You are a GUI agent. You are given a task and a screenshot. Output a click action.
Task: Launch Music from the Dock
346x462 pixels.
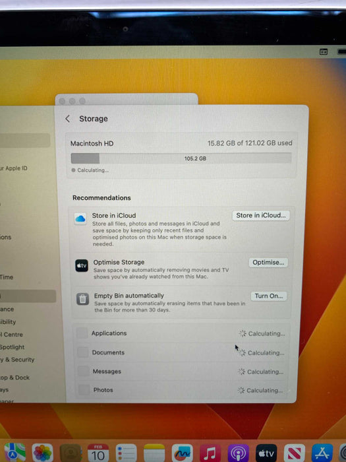tap(210, 453)
